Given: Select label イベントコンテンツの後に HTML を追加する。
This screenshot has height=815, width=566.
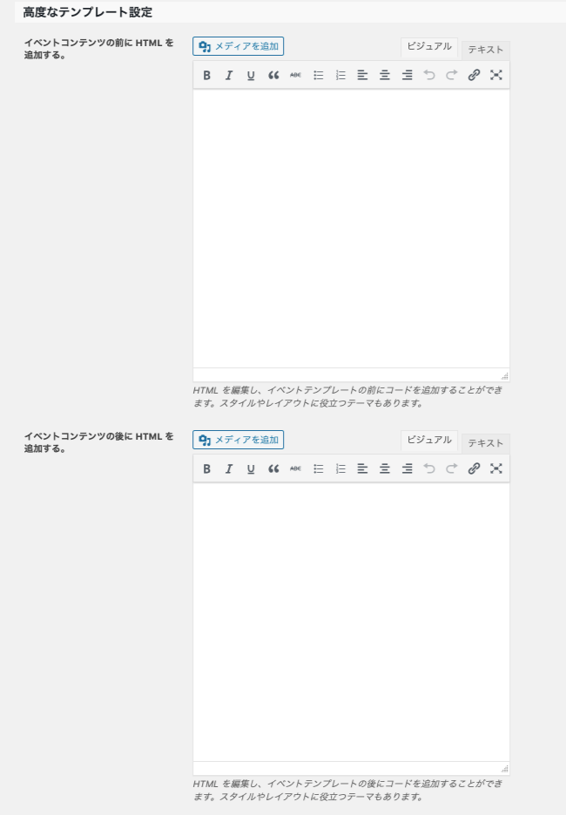Looking at the screenshot, I should click(99, 442).
